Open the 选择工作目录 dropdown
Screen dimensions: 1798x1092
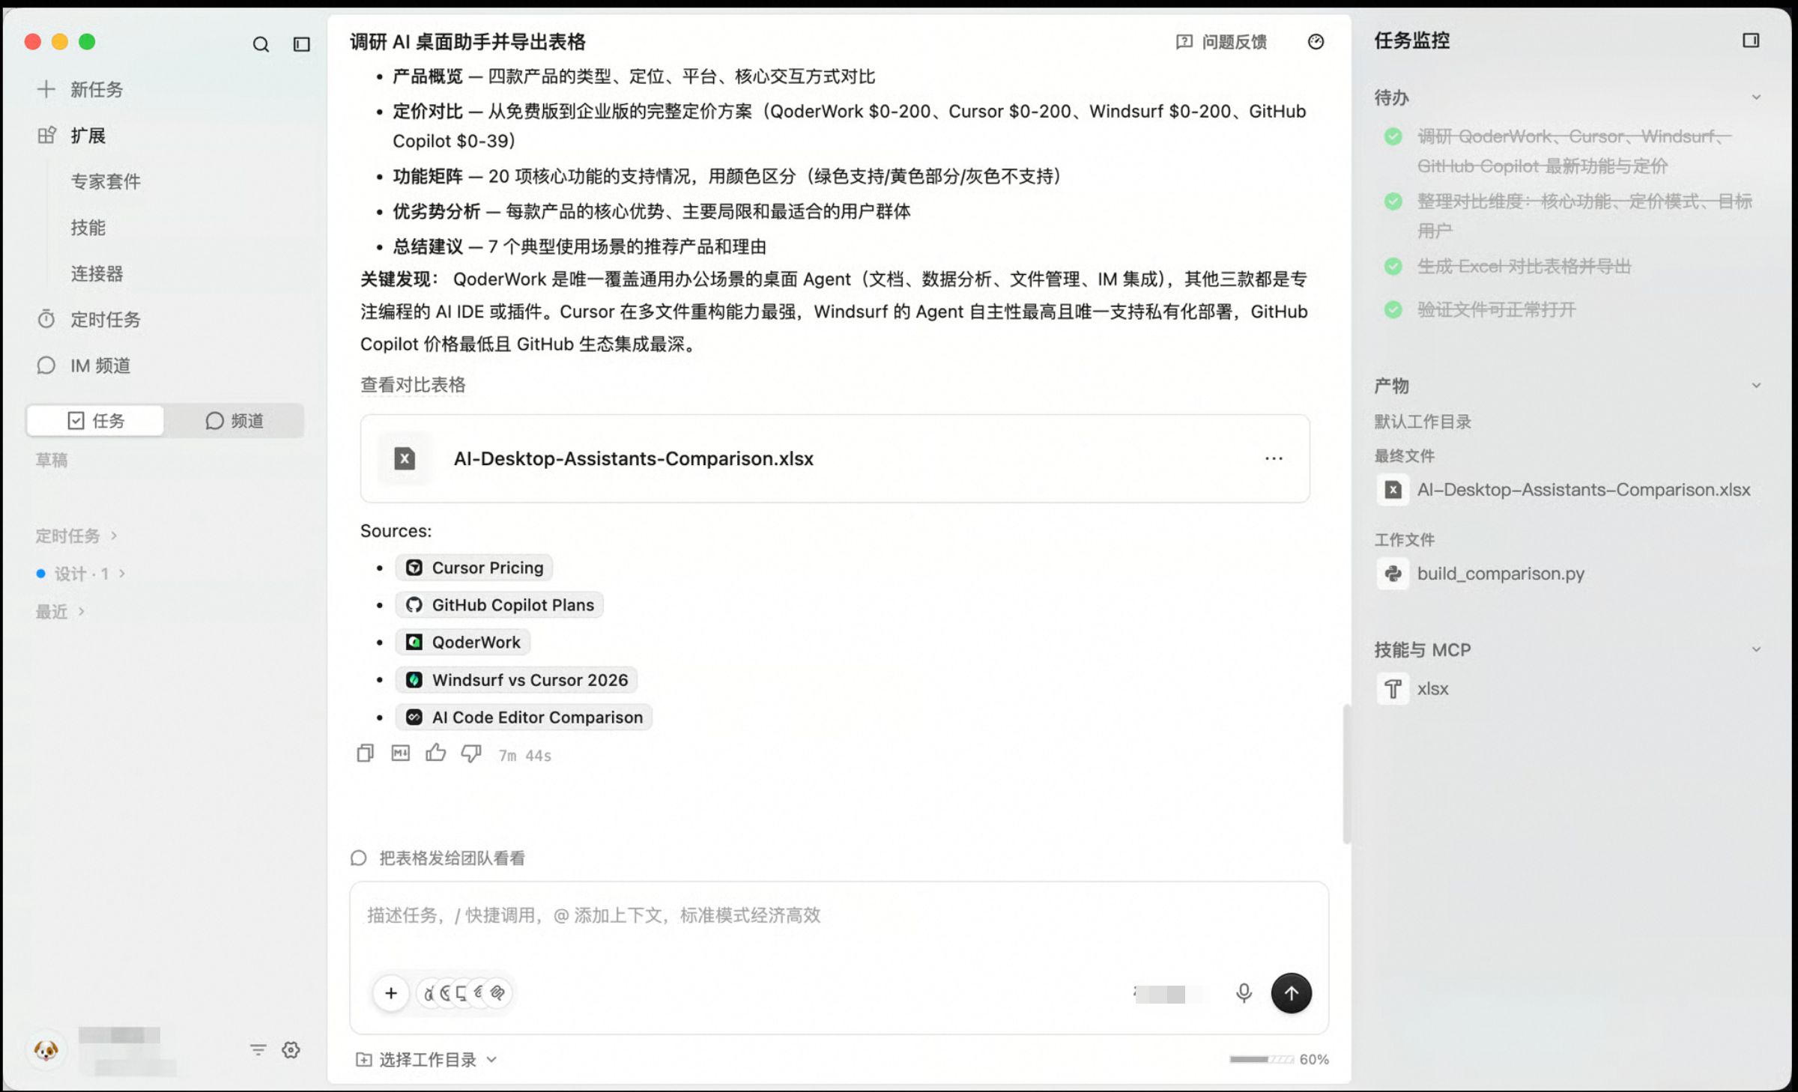click(427, 1060)
